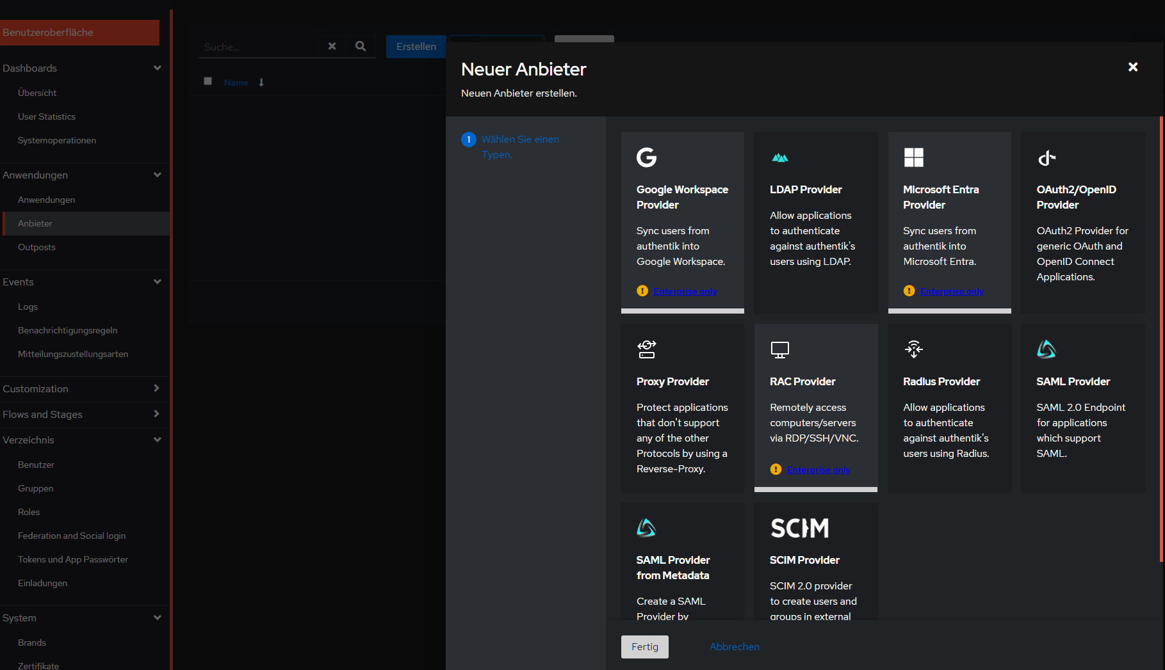This screenshot has height=670, width=1165.
Task: Close the Neuer Anbieter dialog
Action: [x=1133, y=67]
